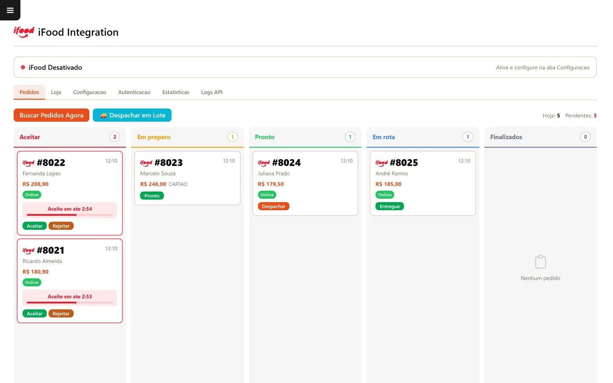Click customer name André Ramos

coord(392,174)
